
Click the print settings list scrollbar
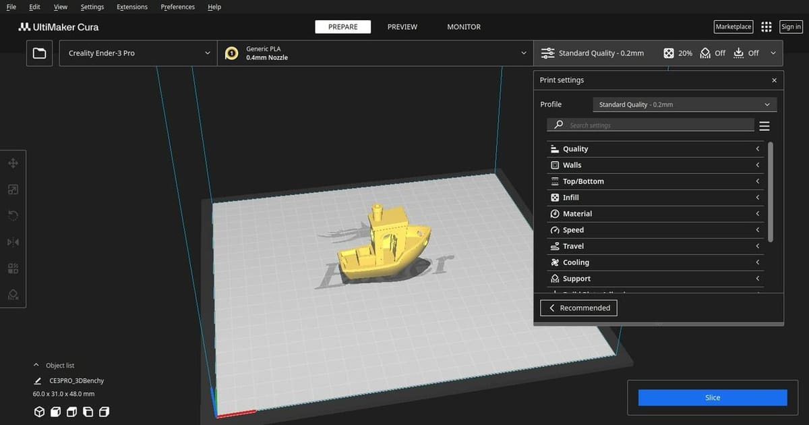click(x=771, y=192)
